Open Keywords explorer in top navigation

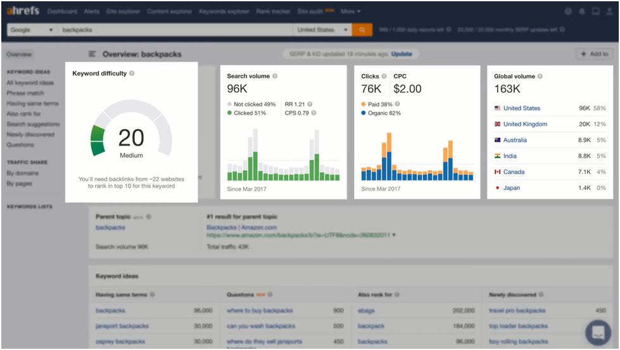[224, 11]
